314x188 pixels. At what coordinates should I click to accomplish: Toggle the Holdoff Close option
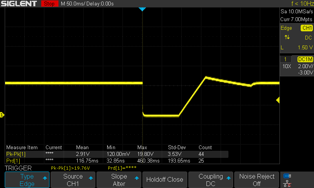[x=164, y=180]
